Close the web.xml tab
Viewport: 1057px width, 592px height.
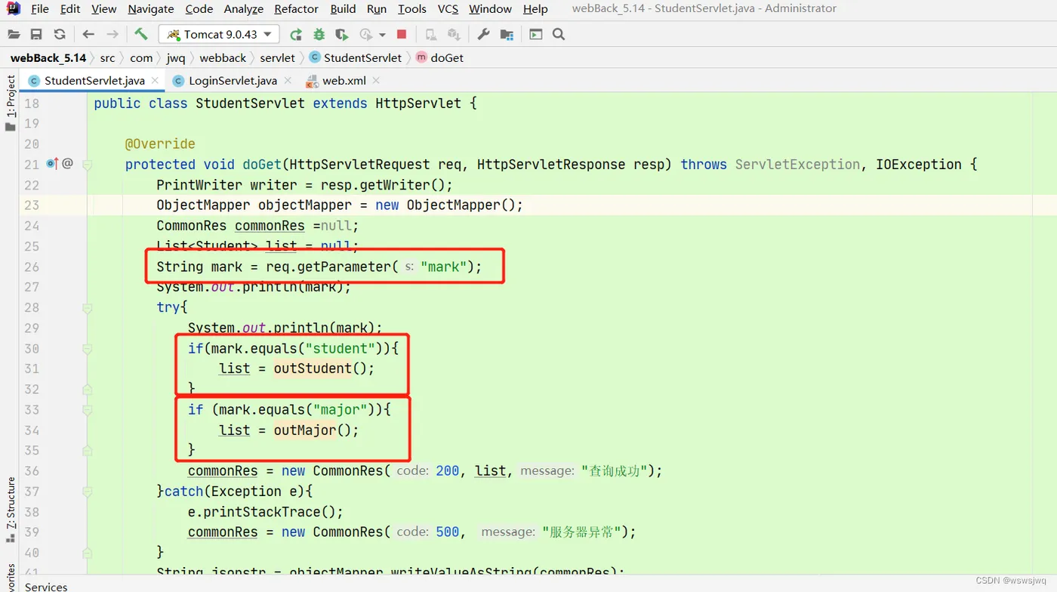pos(376,80)
